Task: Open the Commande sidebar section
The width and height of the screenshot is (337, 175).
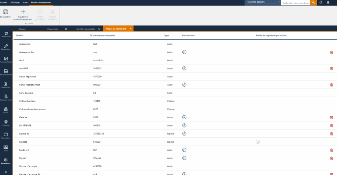Action: (6, 34)
